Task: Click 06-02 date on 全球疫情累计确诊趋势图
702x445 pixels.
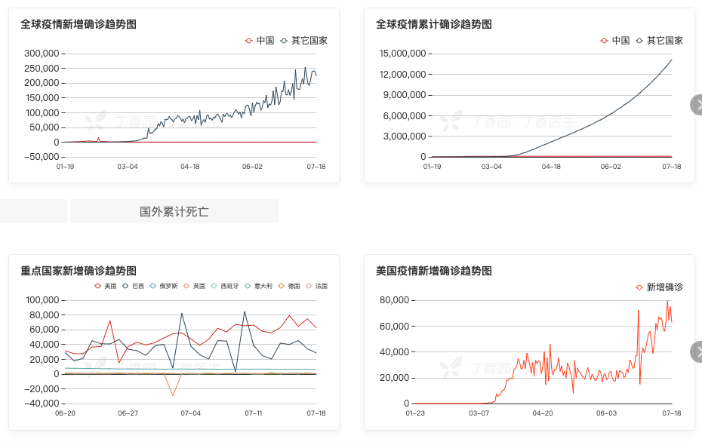Action: coord(611,167)
